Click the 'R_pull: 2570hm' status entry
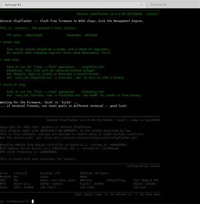Screen dimensions: 200x204 92,184
